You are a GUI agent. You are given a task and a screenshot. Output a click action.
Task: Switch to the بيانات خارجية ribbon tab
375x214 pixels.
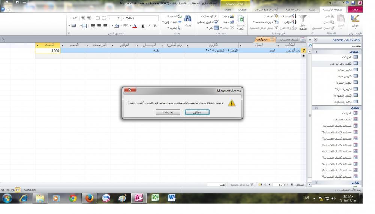click(x=294, y=10)
